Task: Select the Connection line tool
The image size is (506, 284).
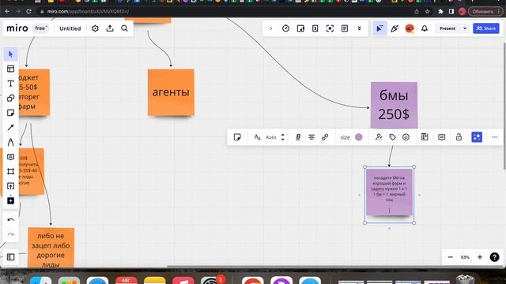Action: tap(10, 128)
